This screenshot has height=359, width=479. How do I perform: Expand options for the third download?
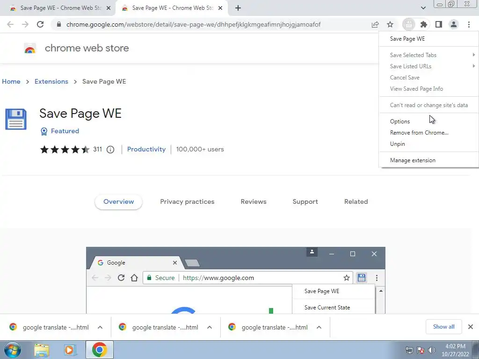[319, 327]
